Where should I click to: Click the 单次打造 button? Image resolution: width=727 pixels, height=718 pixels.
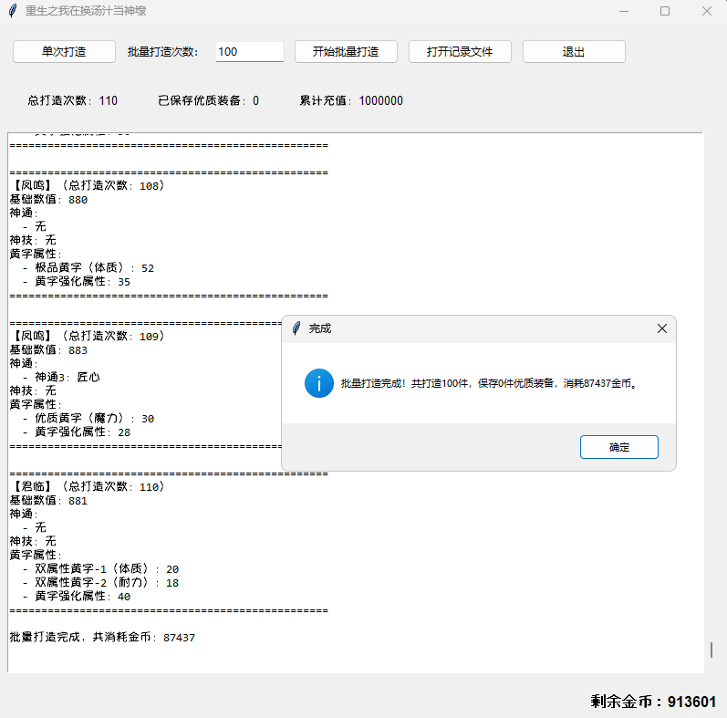pyautogui.click(x=64, y=52)
